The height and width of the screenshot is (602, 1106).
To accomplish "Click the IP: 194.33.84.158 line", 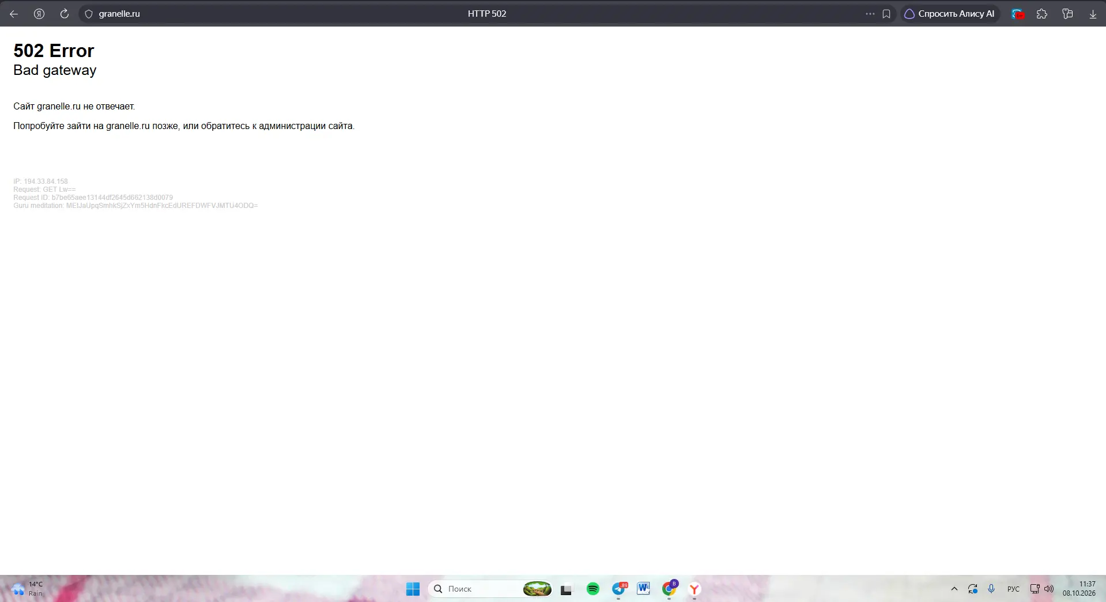I will (x=40, y=181).
